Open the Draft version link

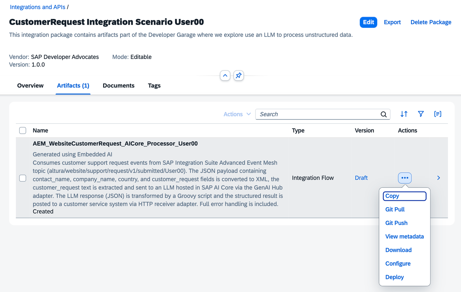pos(361,178)
